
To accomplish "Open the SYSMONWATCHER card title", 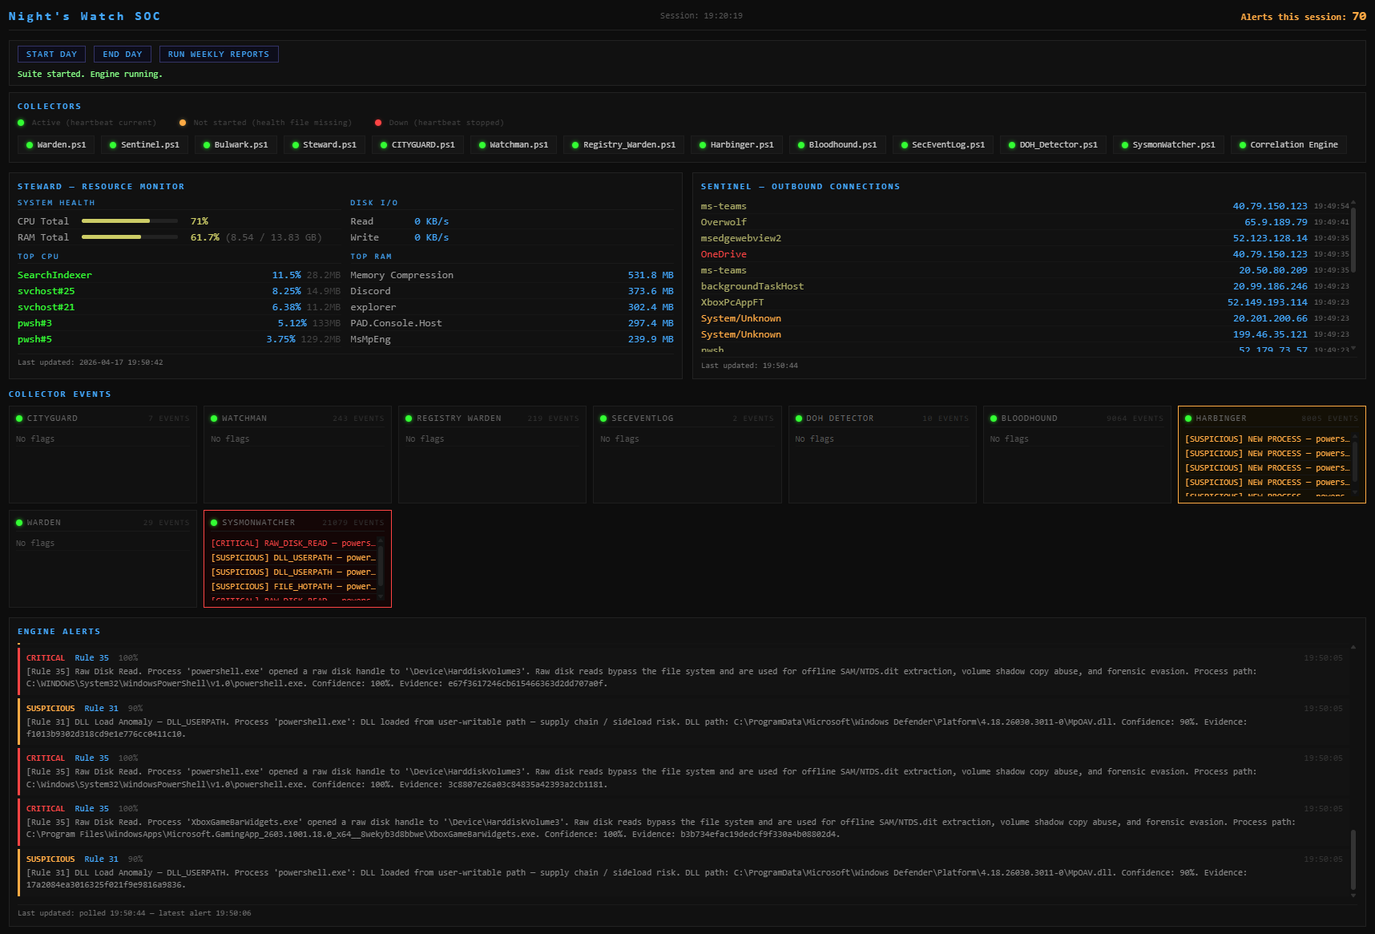I will tap(259, 523).
